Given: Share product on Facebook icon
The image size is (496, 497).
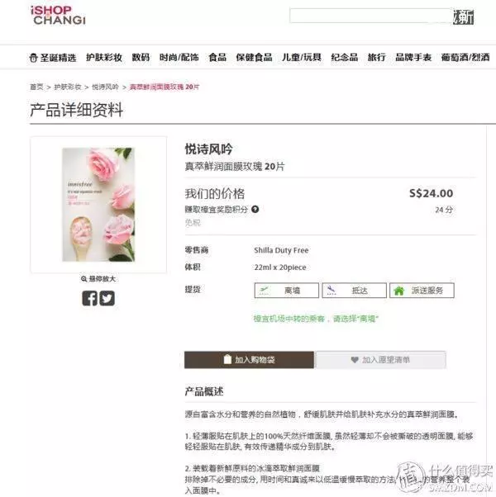Looking at the screenshot, I should tap(90, 298).
